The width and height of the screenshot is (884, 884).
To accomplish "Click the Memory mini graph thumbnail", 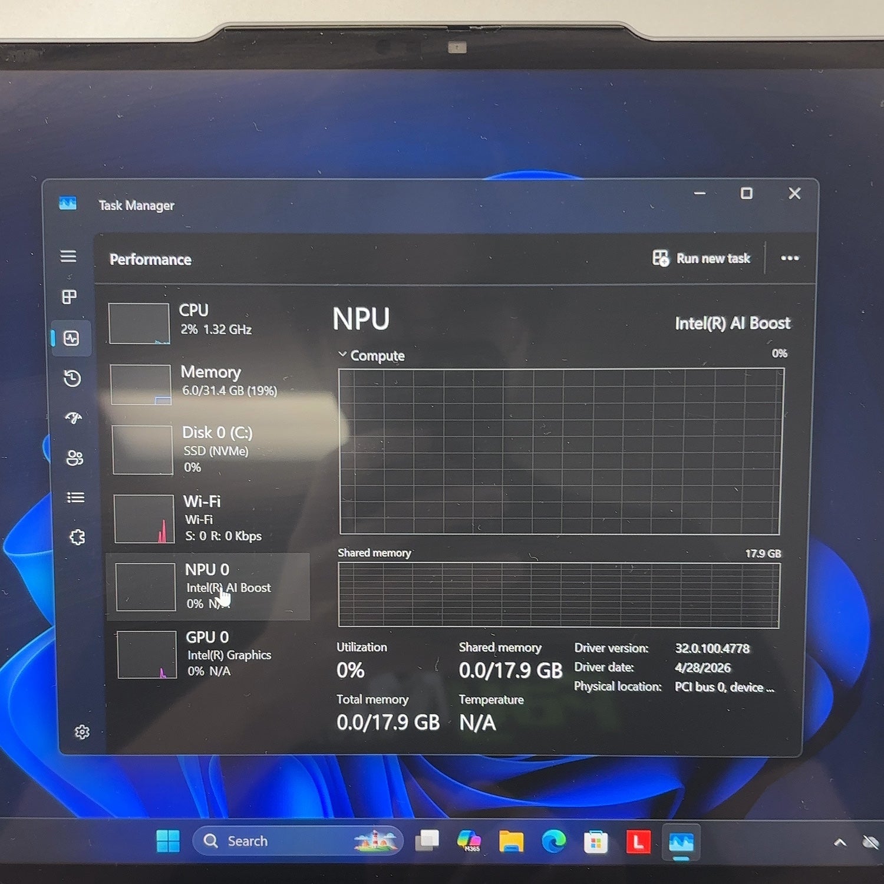I will coord(141,385).
